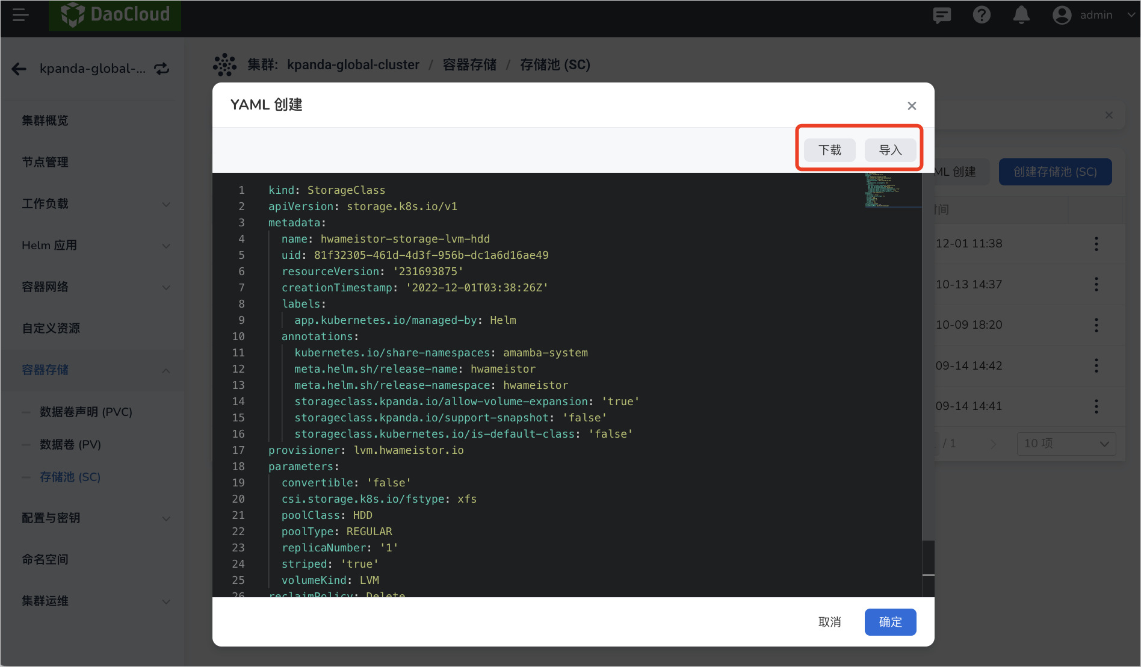Click line 1 kind: StorageClass
Screen dimensions: 1141x667
[x=327, y=190]
